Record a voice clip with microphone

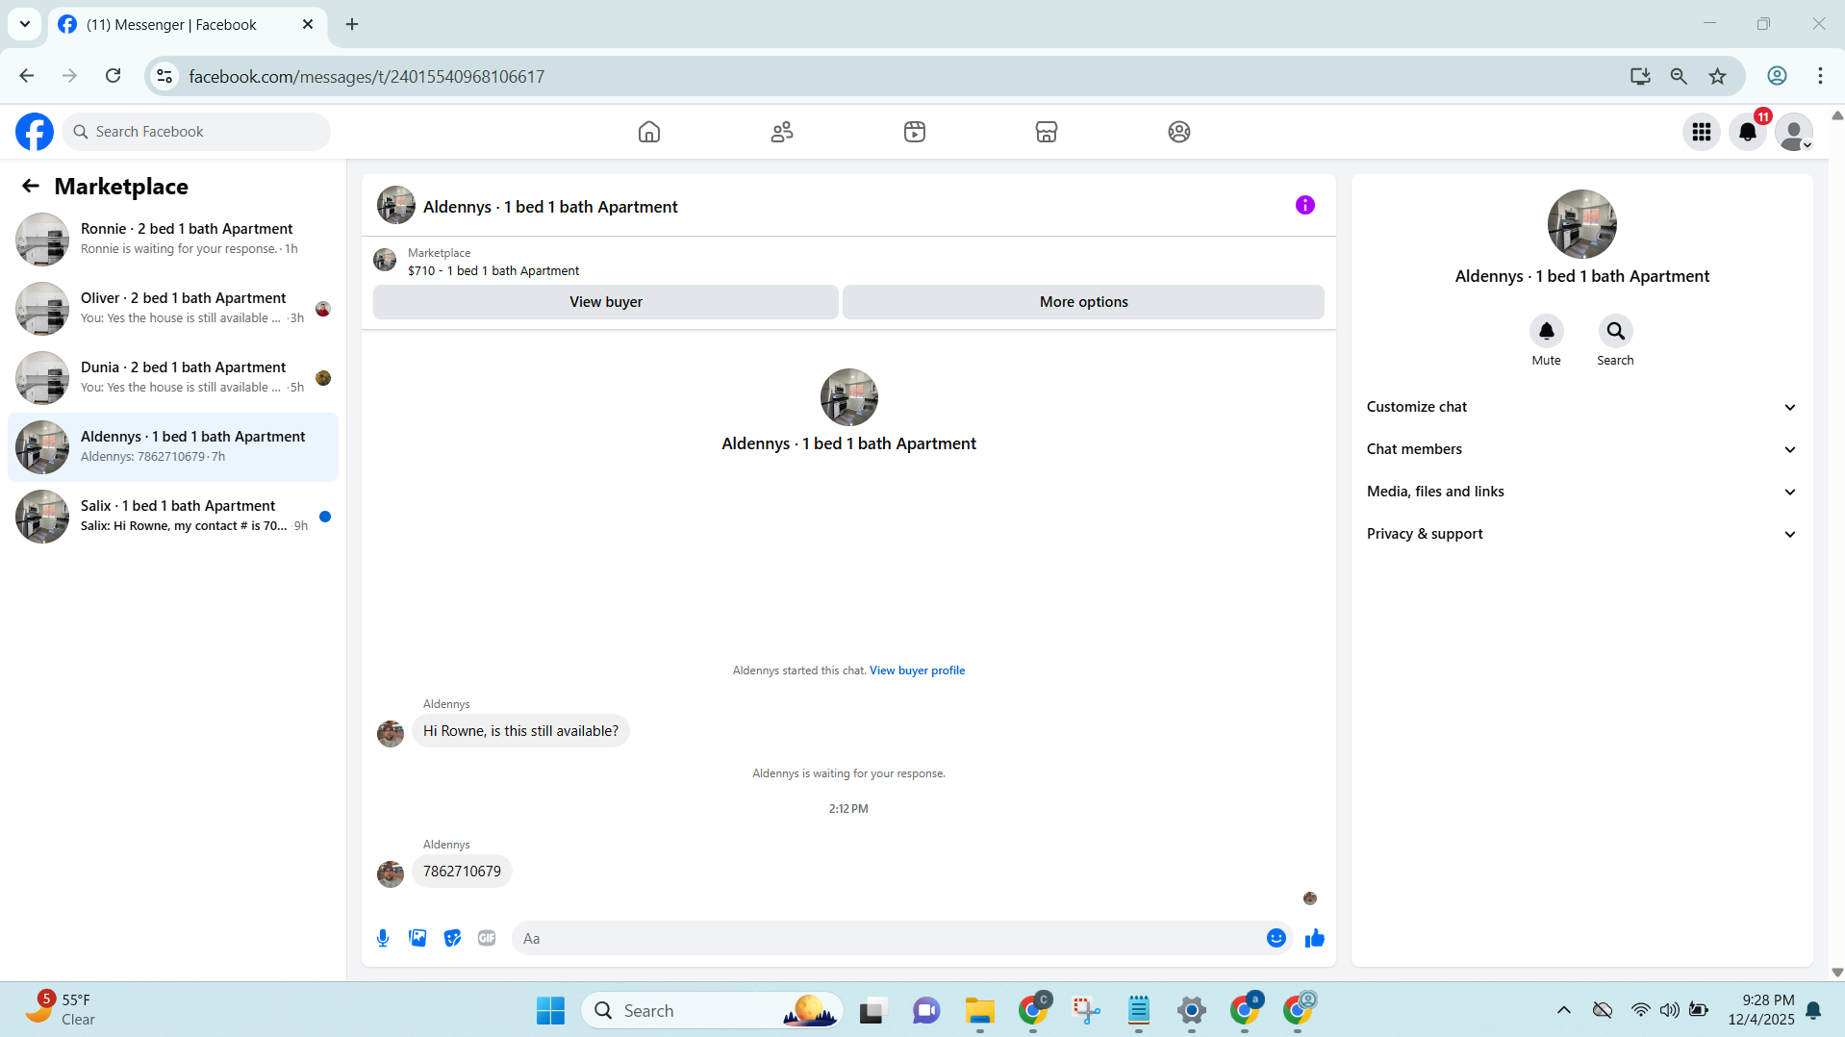click(x=383, y=938)
